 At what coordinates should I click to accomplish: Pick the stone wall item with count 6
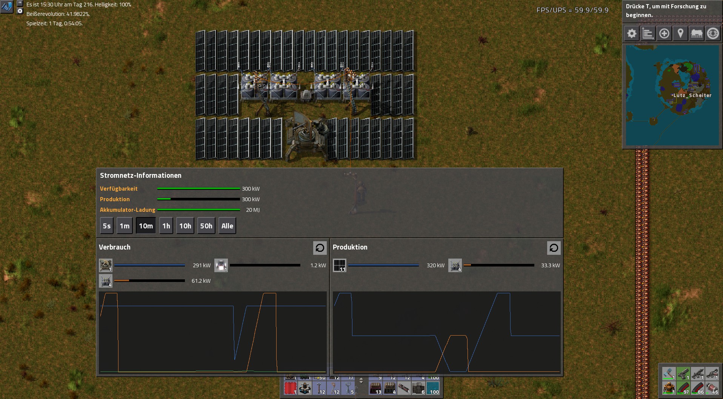(418, 388)
